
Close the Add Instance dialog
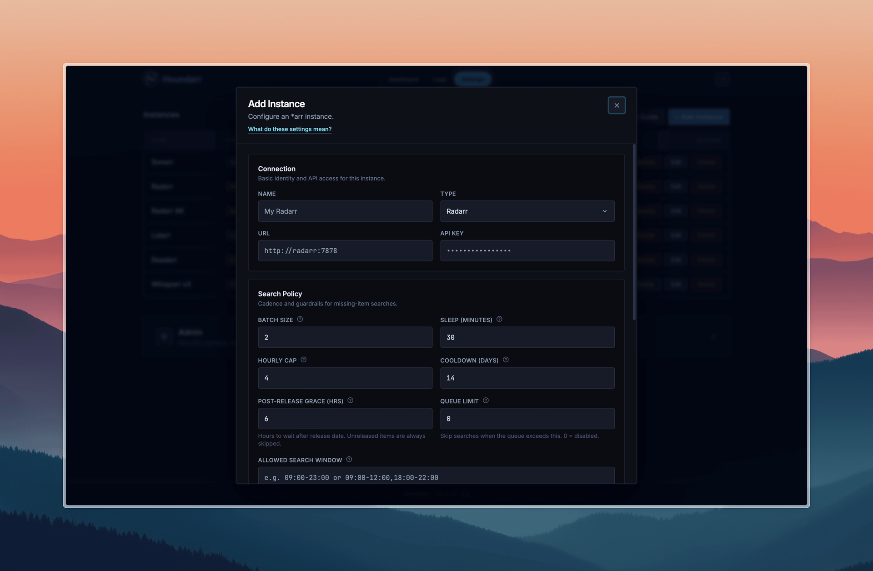(617, 105)
